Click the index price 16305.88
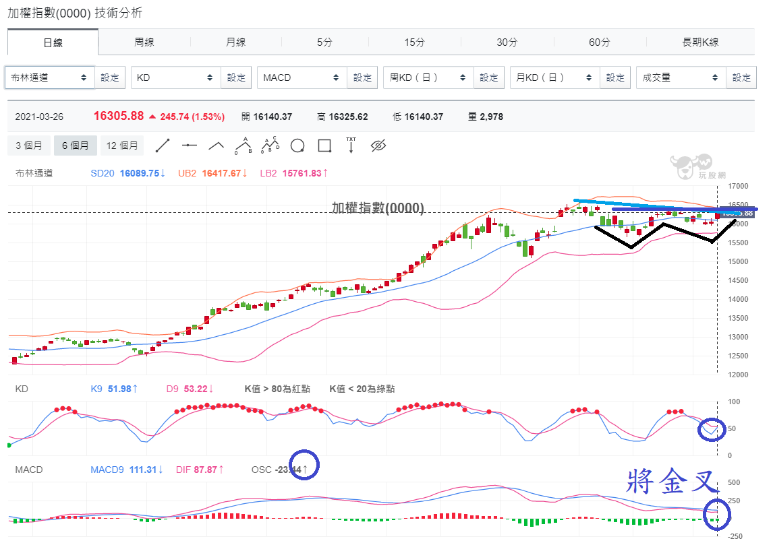The image size is (773, 545). point(119,116)
